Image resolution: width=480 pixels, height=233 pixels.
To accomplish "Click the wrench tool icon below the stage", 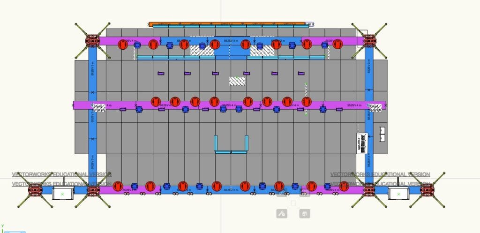I will pos(282,214).
